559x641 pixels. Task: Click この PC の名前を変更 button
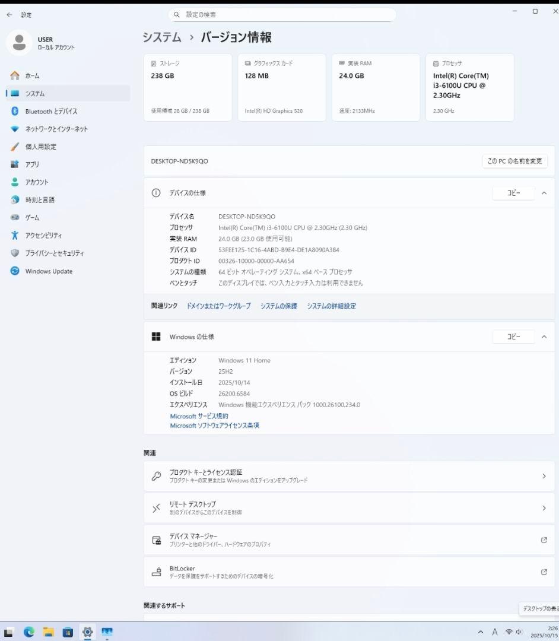point(514,161)
